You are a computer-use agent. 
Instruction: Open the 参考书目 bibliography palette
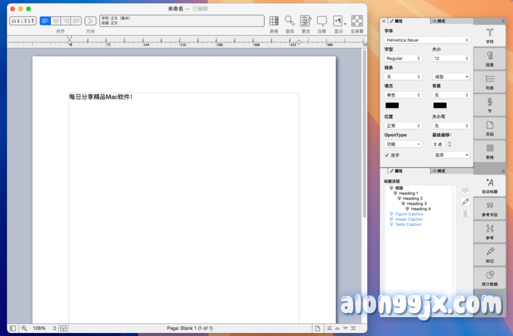point(489,208)
